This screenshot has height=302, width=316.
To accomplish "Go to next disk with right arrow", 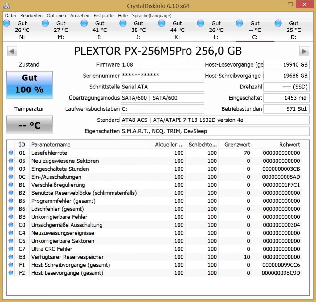I will (304, 51).
